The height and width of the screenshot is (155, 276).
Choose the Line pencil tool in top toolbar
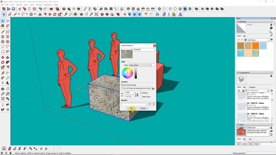[x=15, y=14]
